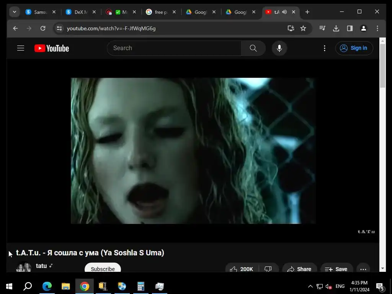Save the video to a playlist
Image resolution: width=392 pixels, height=294 pixels.
336,268
